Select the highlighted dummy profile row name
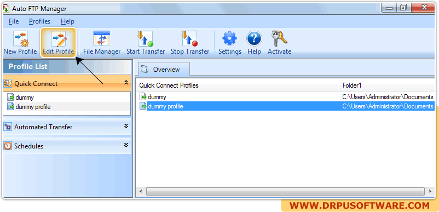This screenshot has width=439, height=212. click(x=165, y=106)
